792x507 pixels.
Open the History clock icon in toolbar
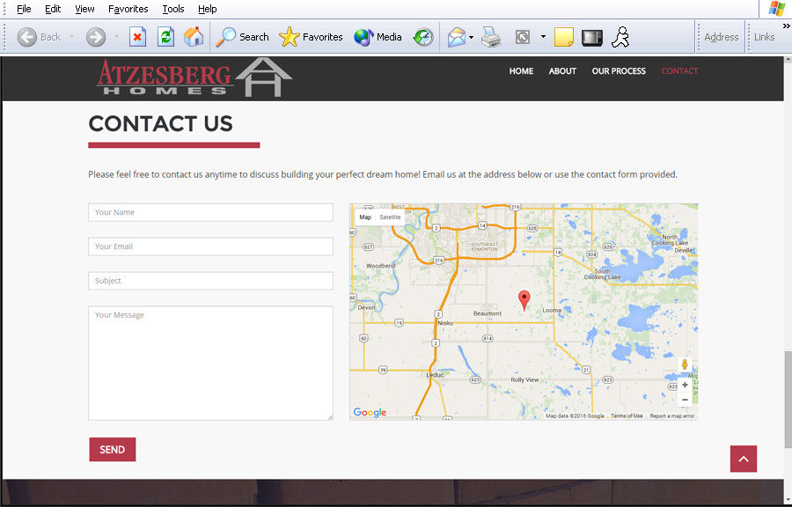click(x=423, y=37)
